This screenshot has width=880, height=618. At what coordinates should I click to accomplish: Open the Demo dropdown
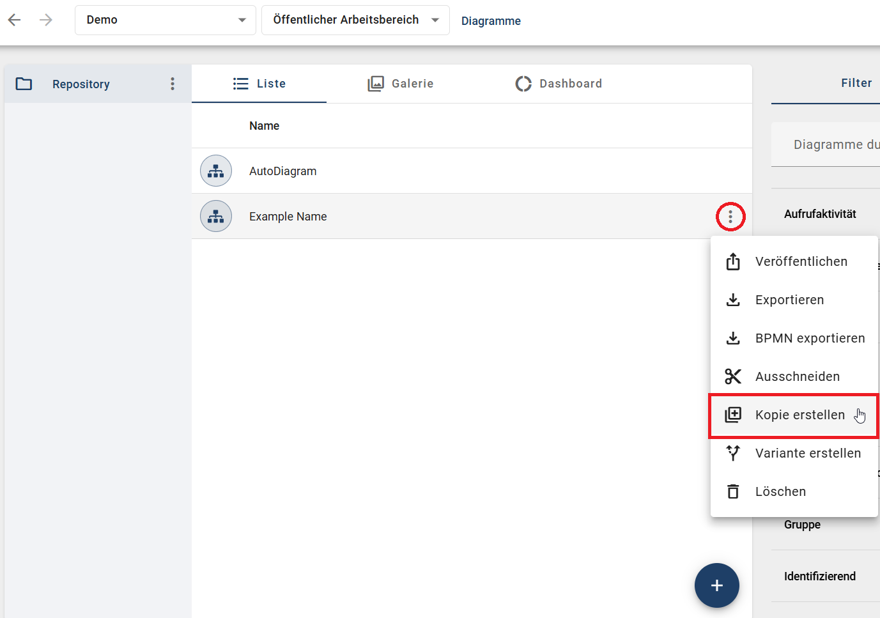[x=165, y=20]
